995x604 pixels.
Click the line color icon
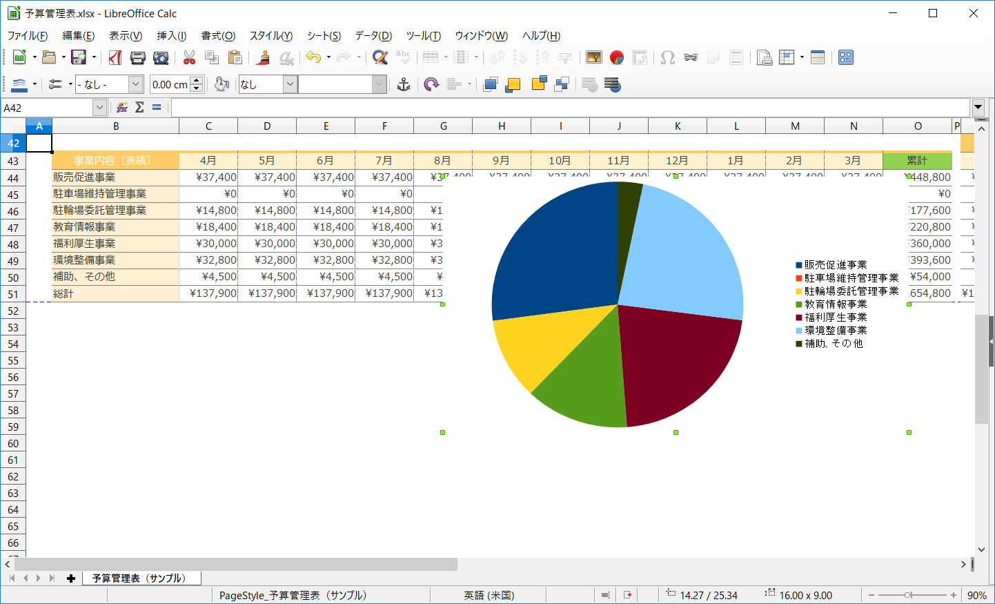click(x=19, y=84)
